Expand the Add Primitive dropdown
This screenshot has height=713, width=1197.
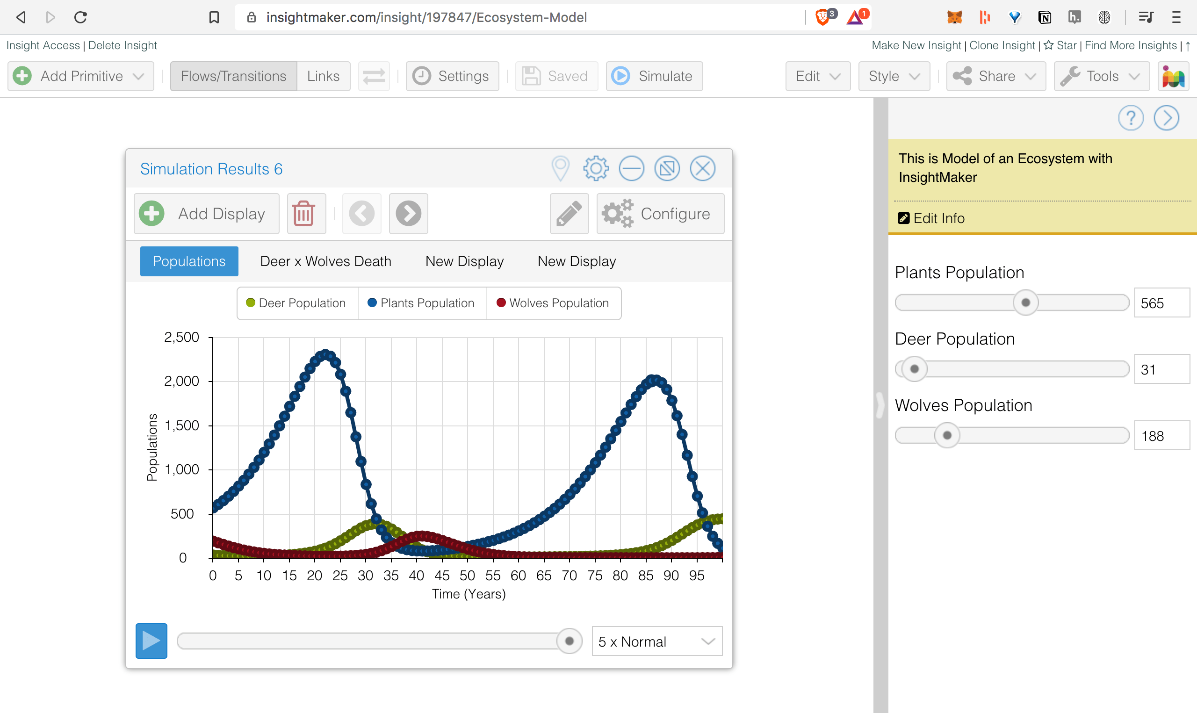pyautogui.click(x=81, y=76)
